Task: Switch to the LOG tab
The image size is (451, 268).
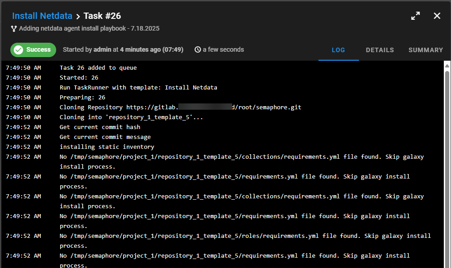Action: (x=338, y=50)
